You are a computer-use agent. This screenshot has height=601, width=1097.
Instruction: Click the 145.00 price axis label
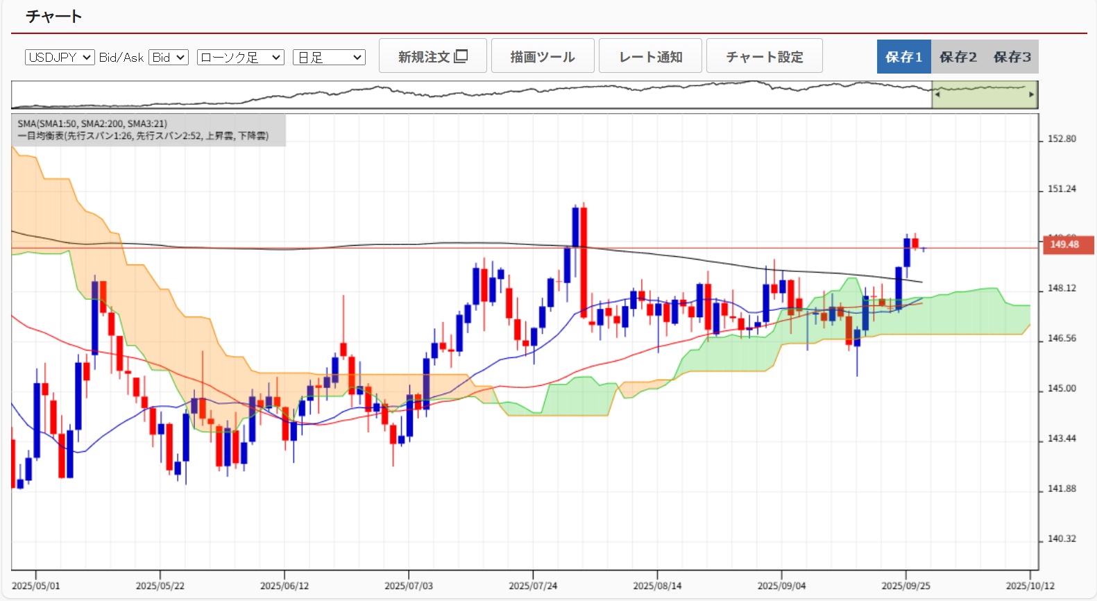(1062, 389)
